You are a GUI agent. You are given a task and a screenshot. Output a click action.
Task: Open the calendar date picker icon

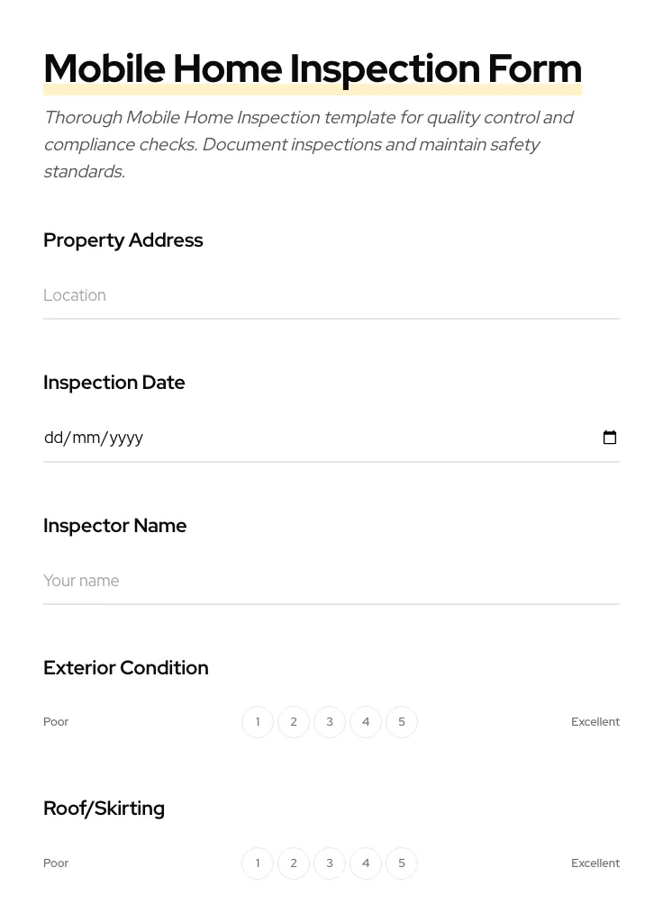(x=610, y=438)
